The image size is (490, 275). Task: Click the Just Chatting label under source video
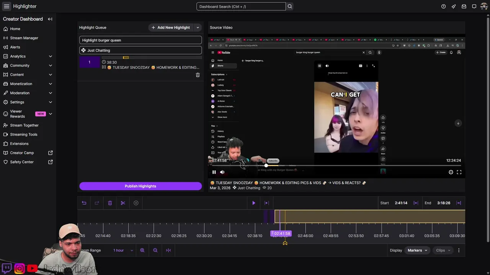(x=249, y=188)
